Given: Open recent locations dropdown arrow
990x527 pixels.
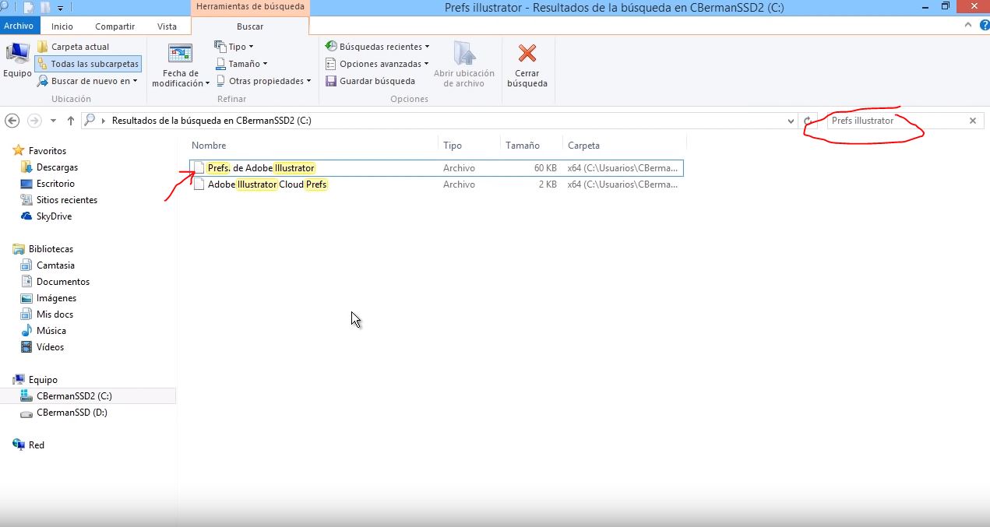Looking at the screenshot, I should [53, 121].
